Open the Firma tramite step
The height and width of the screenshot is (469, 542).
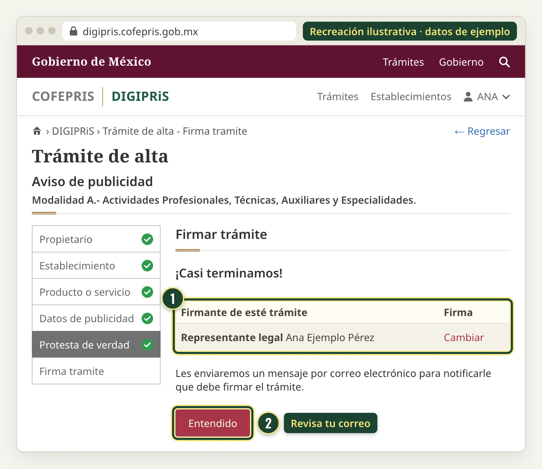tap(96, 371)
